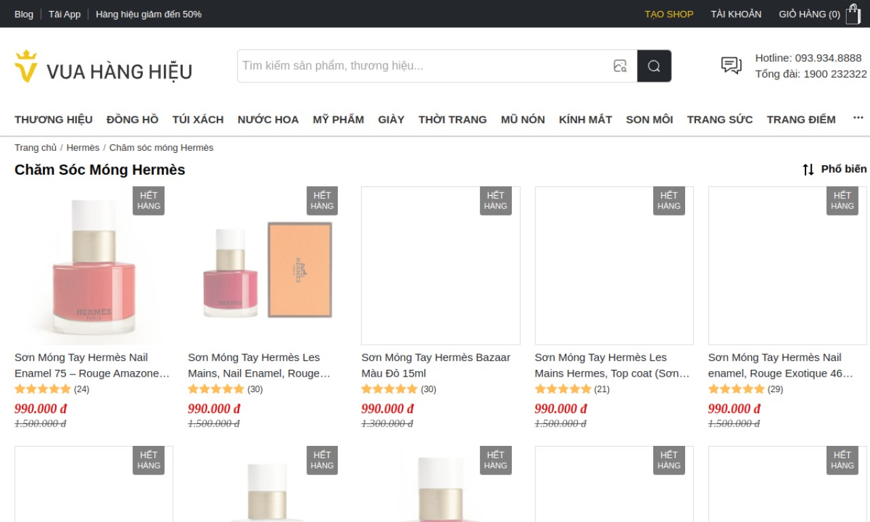Open Sơn Móng Tay Hermès Nail Enamel 75 title
870x522 pixels.
coord(92,365)
